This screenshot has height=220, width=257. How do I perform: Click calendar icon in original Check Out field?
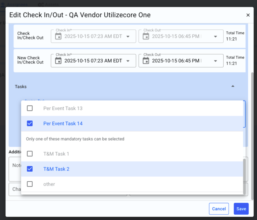[146, 36]
